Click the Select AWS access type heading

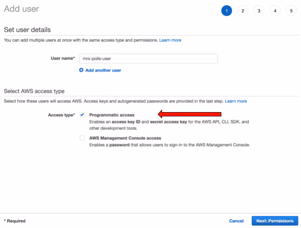[x=34, y=91]
